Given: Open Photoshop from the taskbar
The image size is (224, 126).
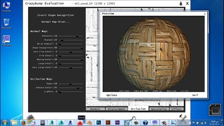Looking at the screenshot, I should [x=99, y=122].
